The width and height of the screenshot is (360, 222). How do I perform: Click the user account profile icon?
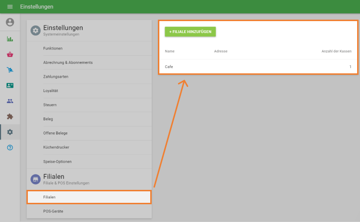click(x=10, y=23)
